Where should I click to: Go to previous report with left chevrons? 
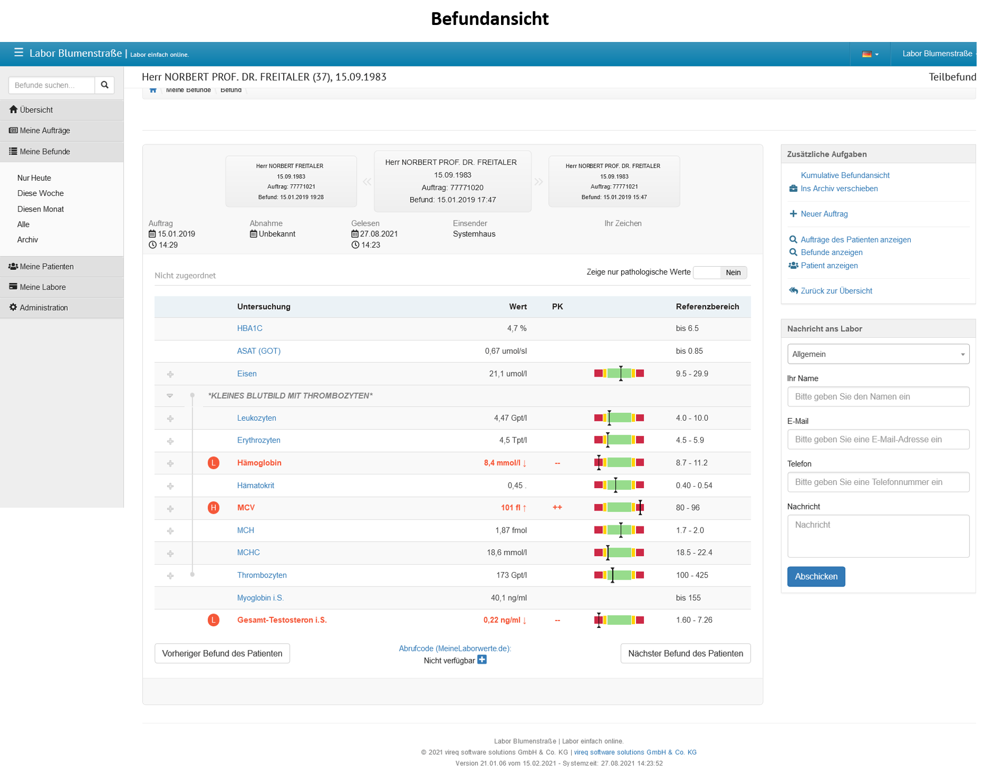(367, 182)
